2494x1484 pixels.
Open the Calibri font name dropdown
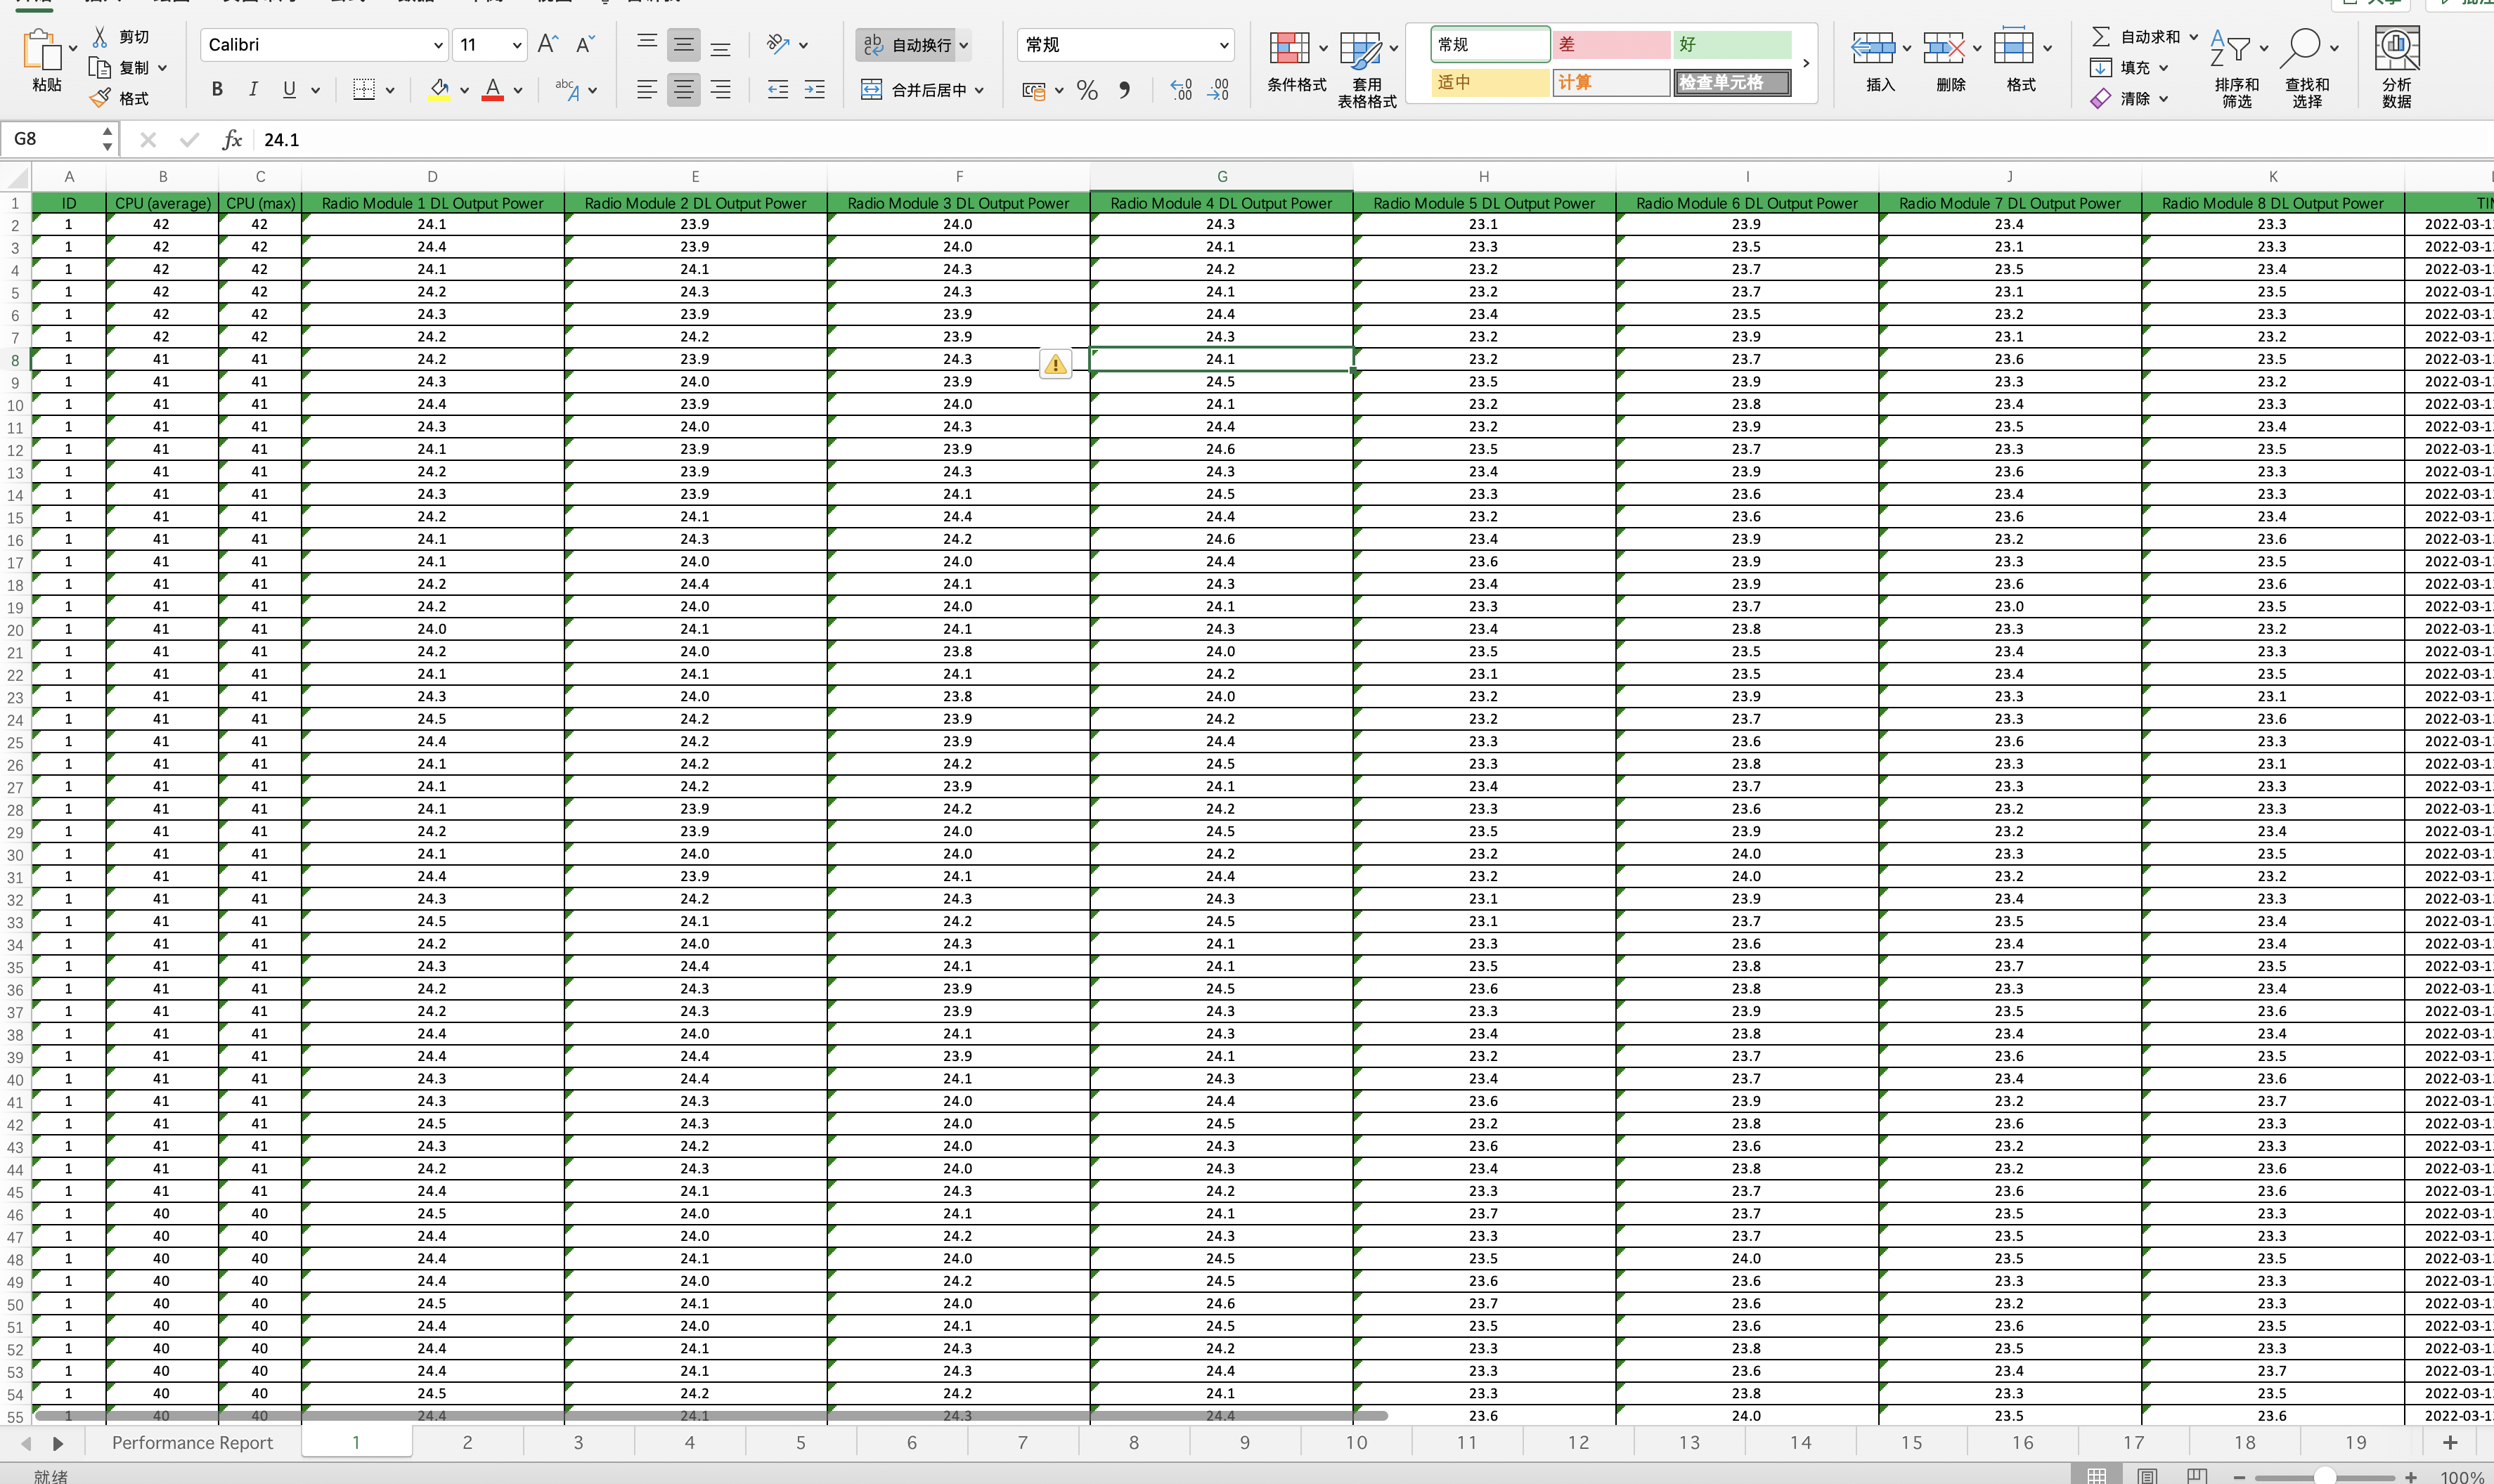(x=437, y=45)
